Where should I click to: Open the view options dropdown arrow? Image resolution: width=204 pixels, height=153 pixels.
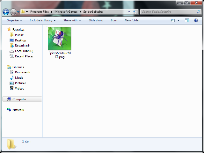(178, 20)
